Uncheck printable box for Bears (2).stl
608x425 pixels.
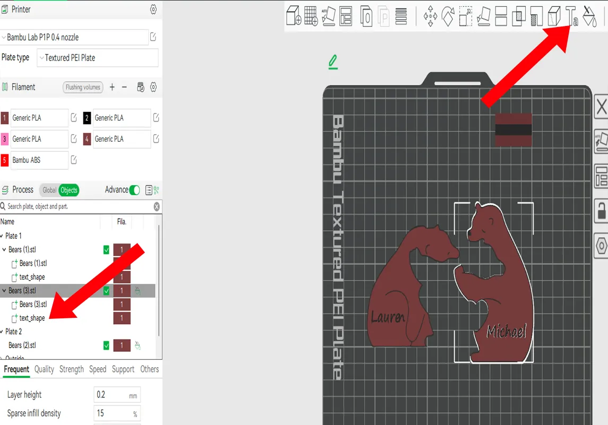pos(106,346)
